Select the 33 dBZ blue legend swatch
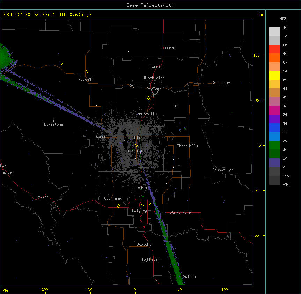Image resolution: width=301 pixels, height=294 pixels. [274, 136]
